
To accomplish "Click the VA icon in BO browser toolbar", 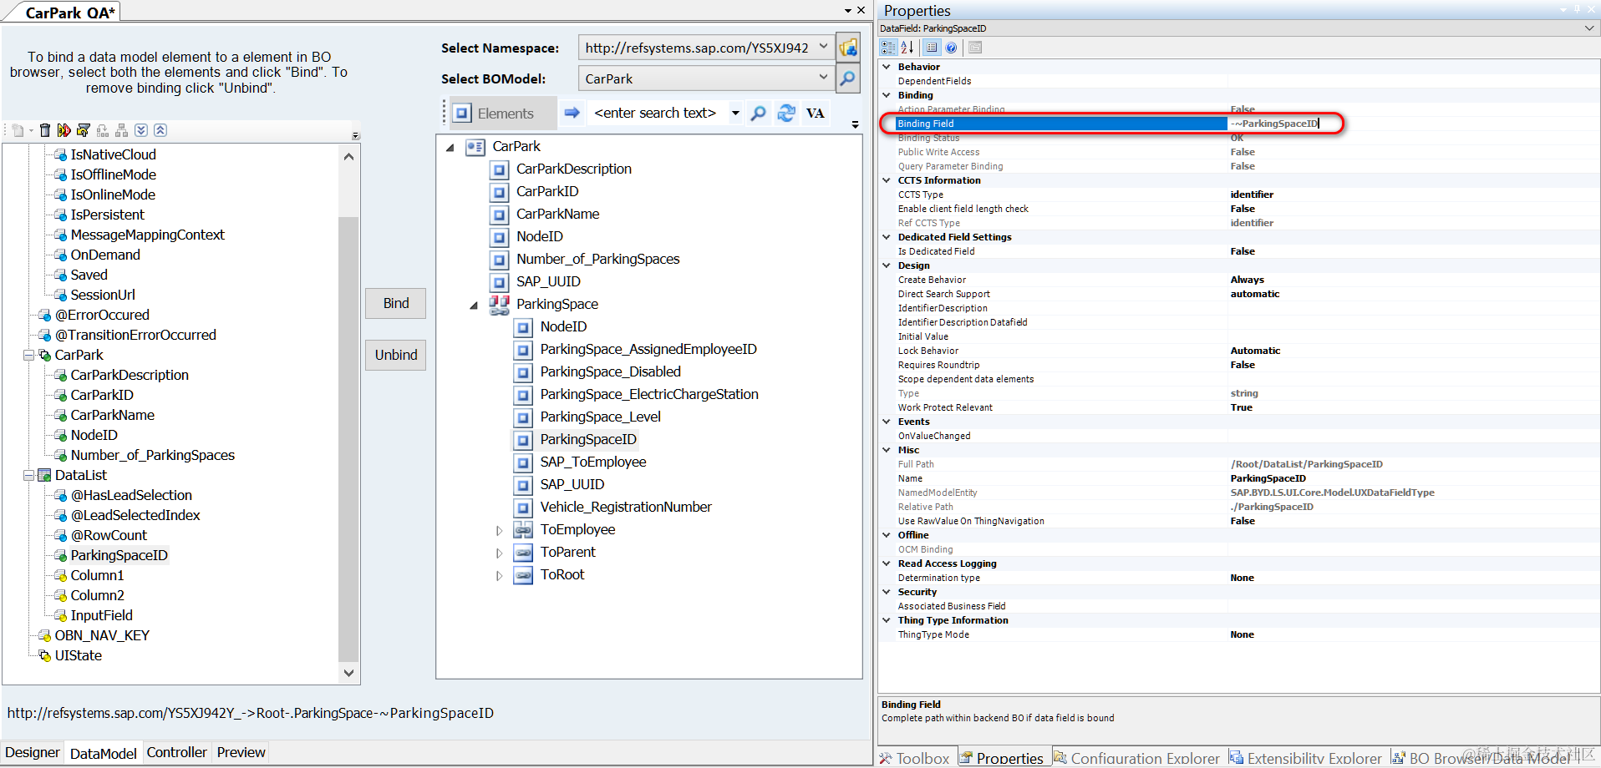I will tap(815, 113).
